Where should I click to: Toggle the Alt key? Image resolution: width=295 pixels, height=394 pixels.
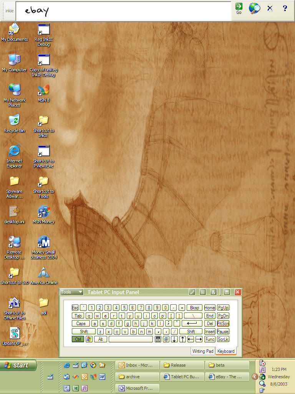tap(101, 339)
